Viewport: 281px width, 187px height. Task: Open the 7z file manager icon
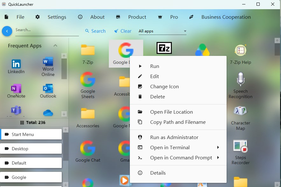coord(164,48)
